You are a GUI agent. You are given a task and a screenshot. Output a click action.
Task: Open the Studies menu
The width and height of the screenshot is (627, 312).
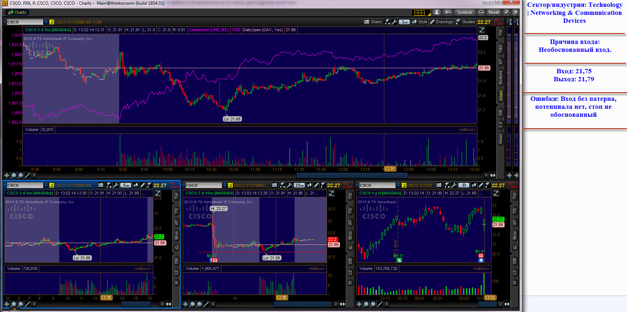(466, 22)
